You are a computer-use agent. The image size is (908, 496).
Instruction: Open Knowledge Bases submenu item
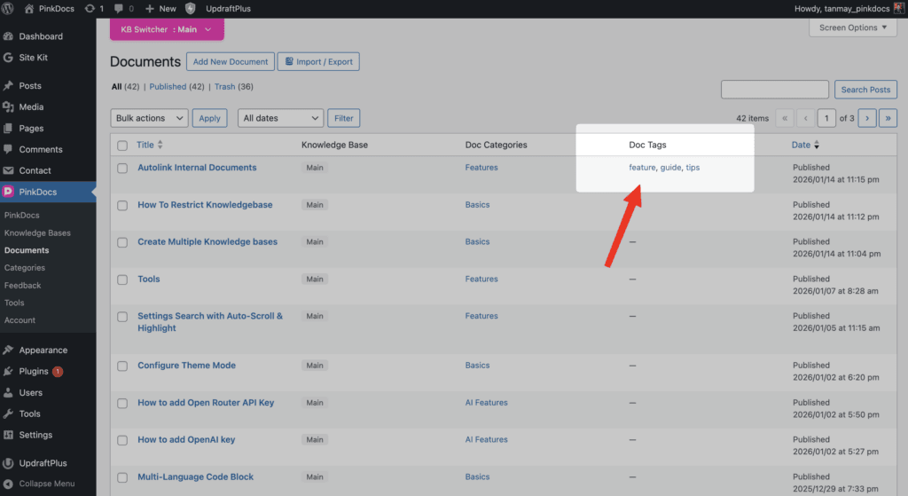(37, 233)
